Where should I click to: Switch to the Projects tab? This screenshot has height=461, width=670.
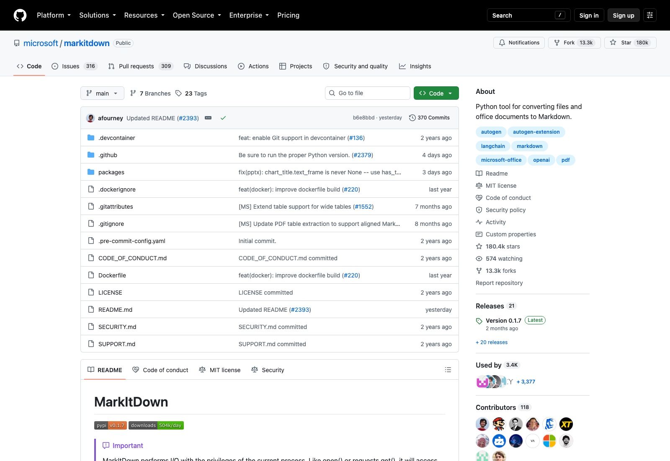point(296,66)
